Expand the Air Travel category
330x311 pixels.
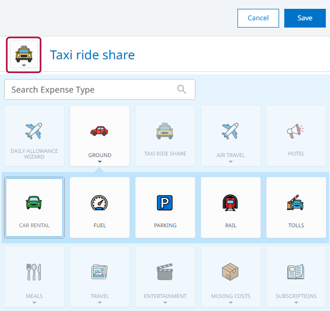[231, 136]
